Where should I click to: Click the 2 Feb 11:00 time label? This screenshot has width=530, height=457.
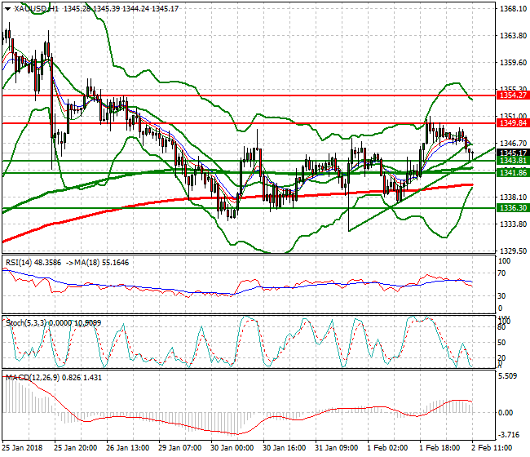tap(492, 448)
